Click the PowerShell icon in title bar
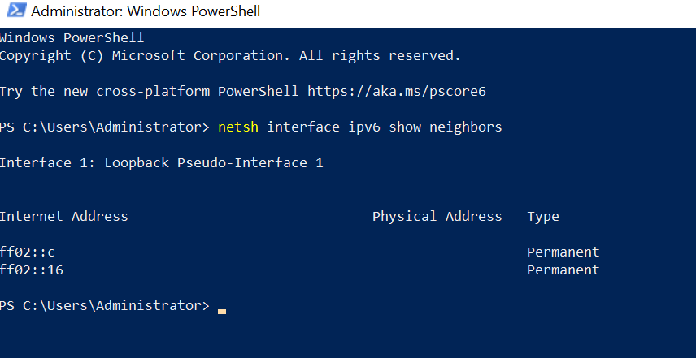The width and height of the screenshot is (696, 358). point(17,10)
